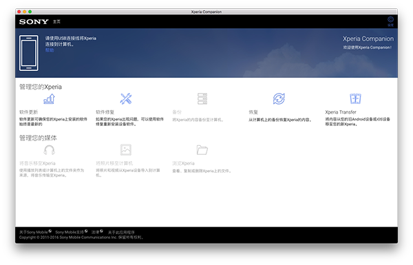413x265 pixels.
Task: Click the Browse Xperia folder icon
Action: pyautogui.click(x=202, y=150)
